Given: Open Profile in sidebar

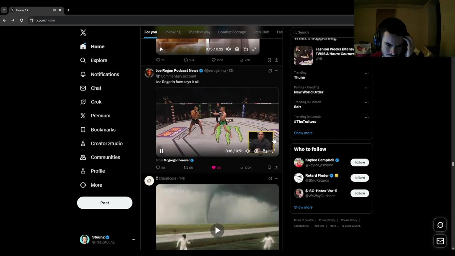Looking at the screenshot, I should (92, 171).
